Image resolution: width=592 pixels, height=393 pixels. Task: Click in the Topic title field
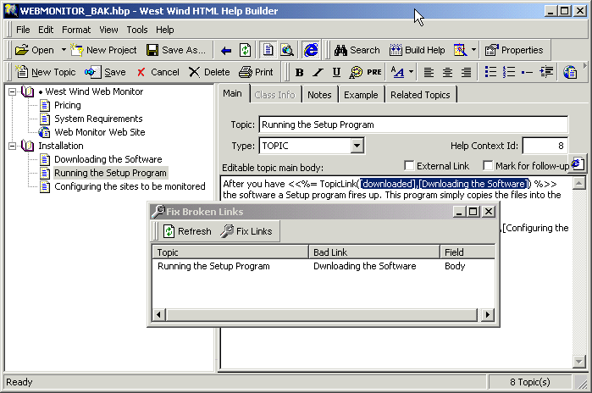413,125
